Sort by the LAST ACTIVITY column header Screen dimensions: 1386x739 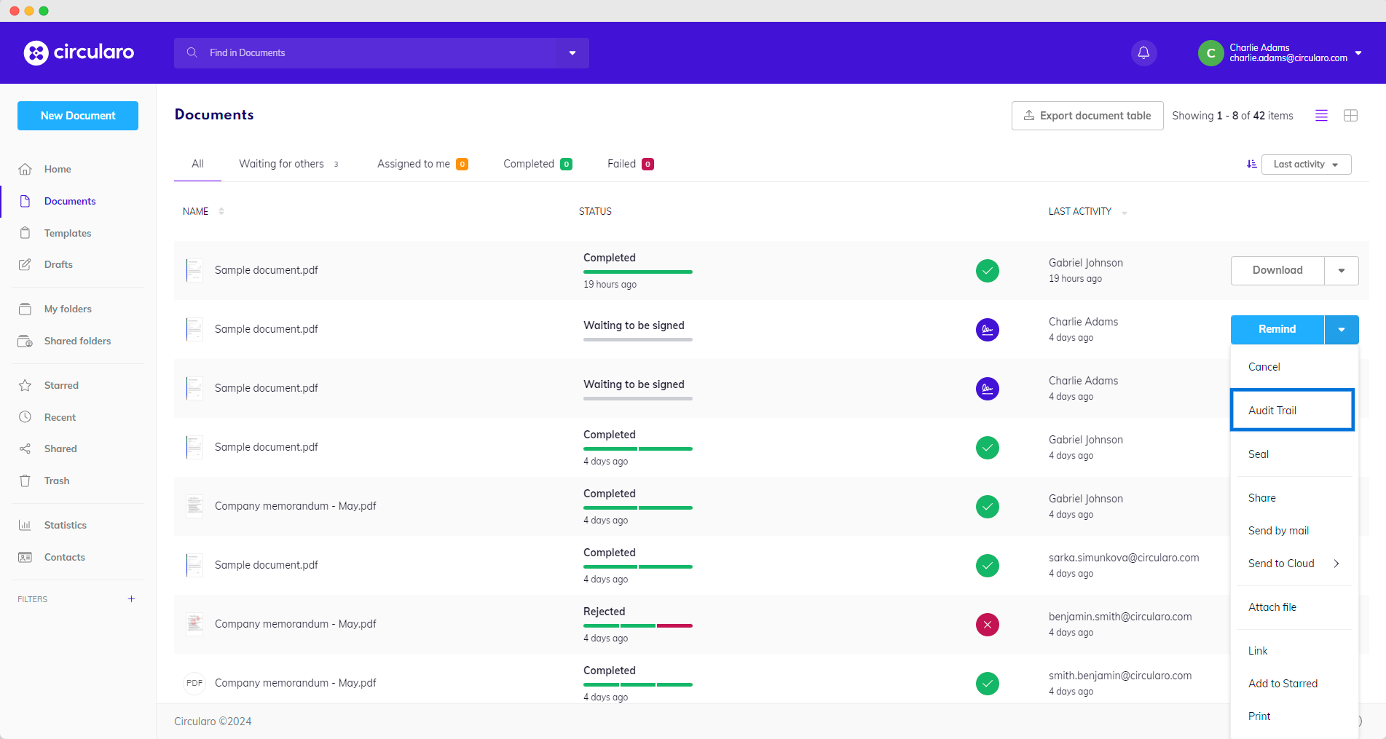(1080, 211)
